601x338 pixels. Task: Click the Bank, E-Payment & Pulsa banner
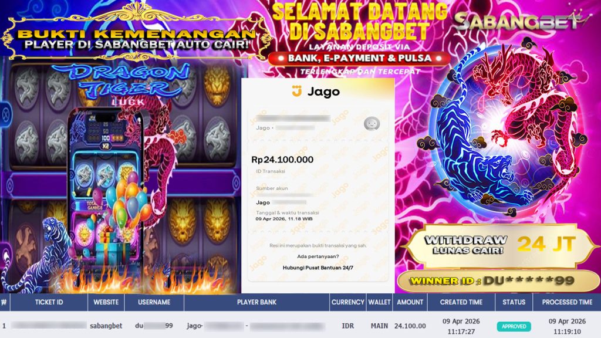359,58
